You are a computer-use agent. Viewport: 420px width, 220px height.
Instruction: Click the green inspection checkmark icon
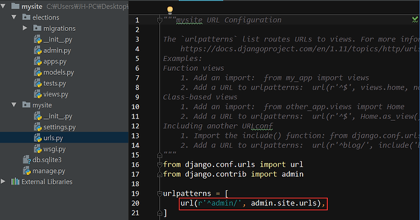(415, 19)
